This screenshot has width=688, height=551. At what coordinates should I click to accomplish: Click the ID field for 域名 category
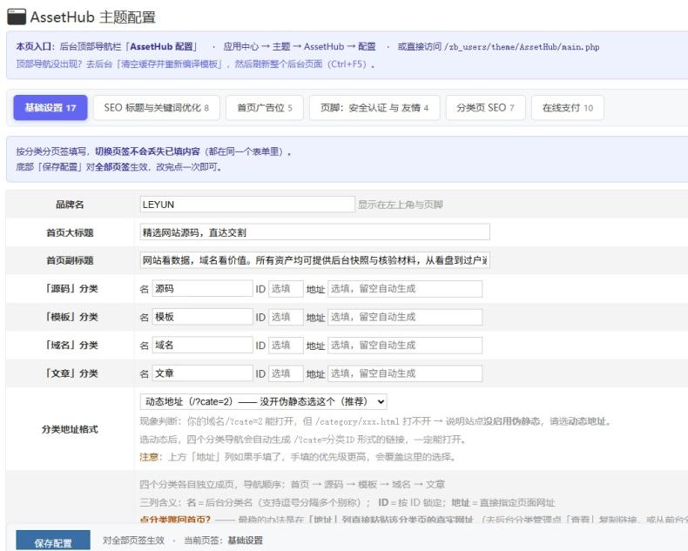(x=286, y=346)
